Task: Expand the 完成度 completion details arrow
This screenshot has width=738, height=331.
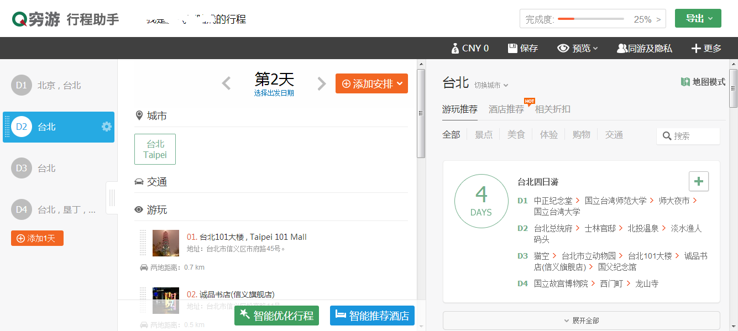Action: (658, 19)
